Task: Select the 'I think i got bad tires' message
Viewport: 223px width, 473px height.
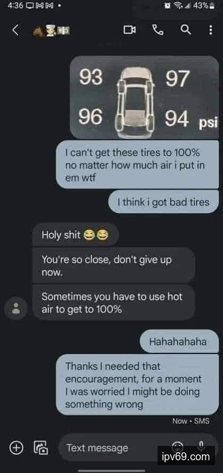Action: pos(163,202)
